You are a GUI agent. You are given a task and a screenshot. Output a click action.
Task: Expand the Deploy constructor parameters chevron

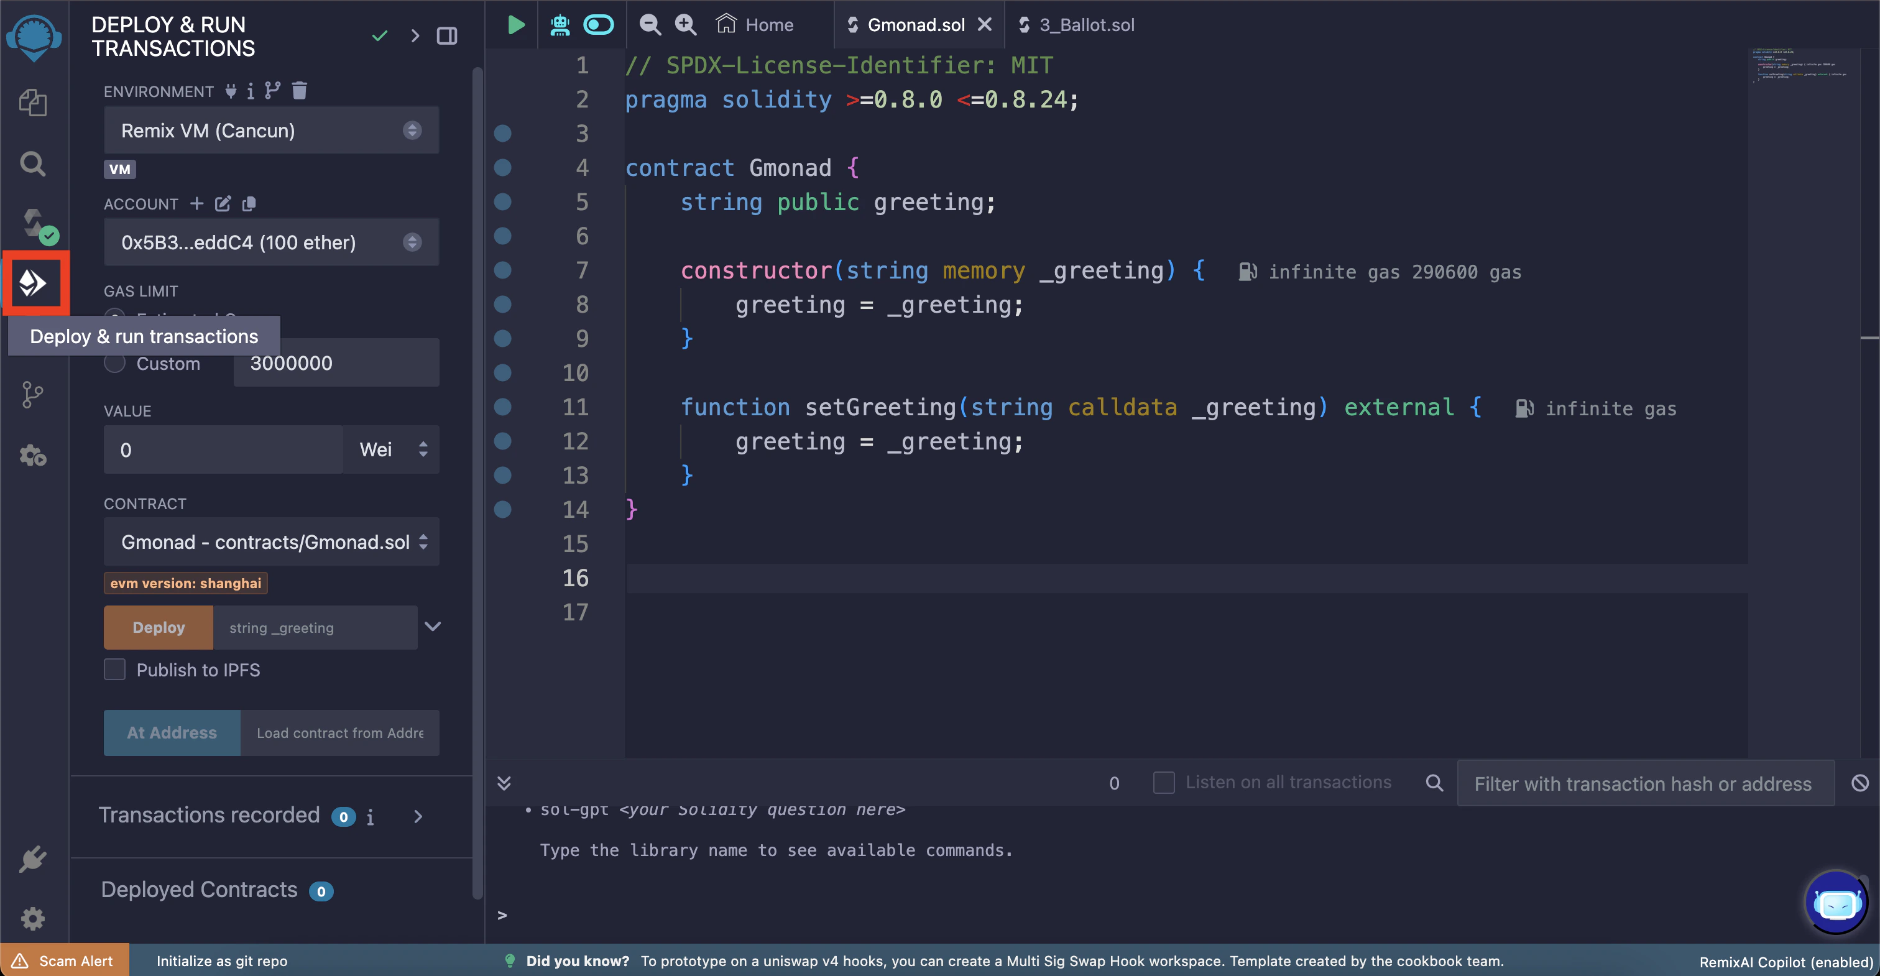point(433,627)
